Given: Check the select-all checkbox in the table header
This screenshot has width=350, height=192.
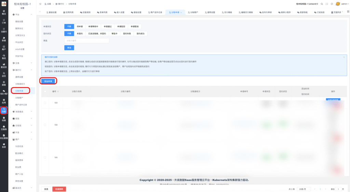Looking at the screenshot, I should 45,91.
